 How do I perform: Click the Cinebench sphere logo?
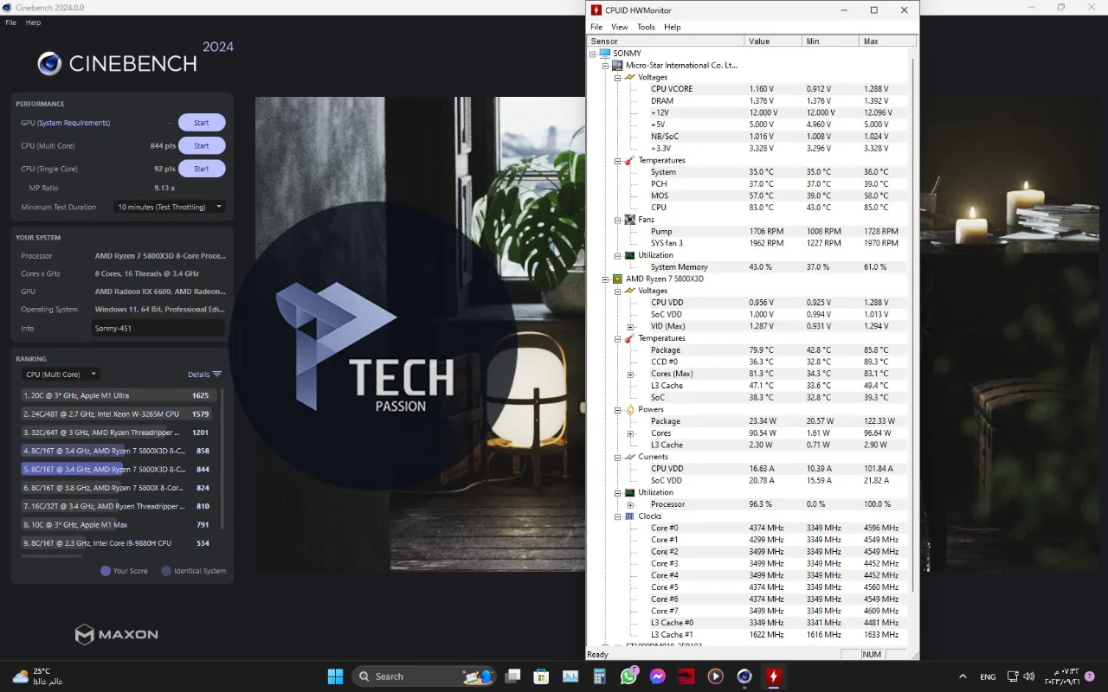point(50,63)
